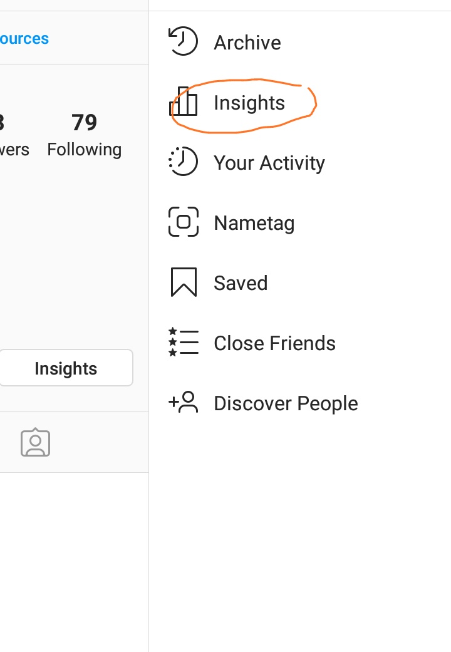
Task: Click the number 79 above Following
Action: [84, 123]
